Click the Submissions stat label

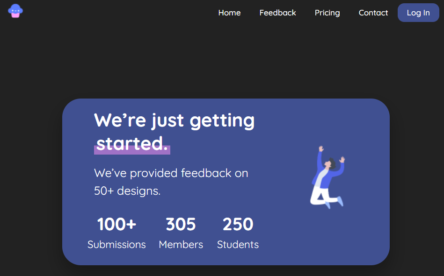click(116, 245)
